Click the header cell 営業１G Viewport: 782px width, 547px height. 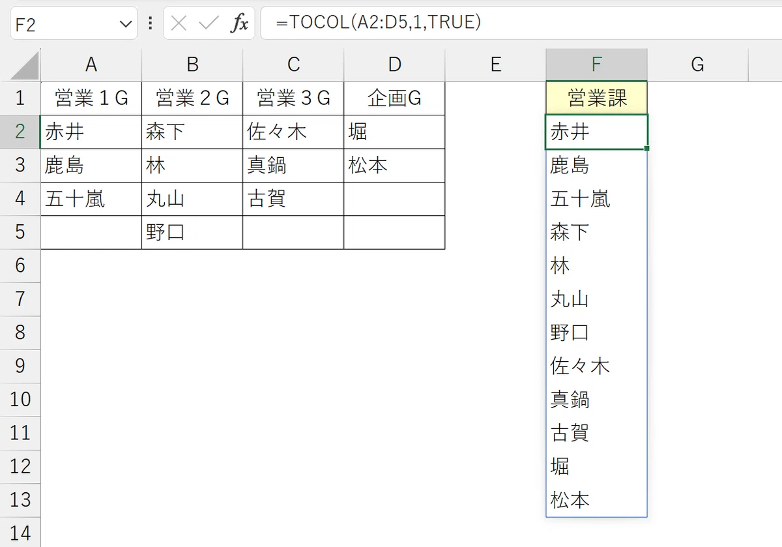[91, 98]
